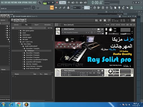143x107 pixels.
Task: Toggle the SONG mode button
Action: point(45,3)
